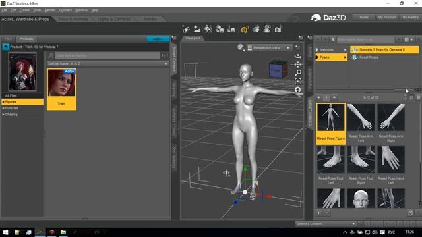Open the Smart Content side tab
Viewport: 422px width, 237px height.
click(174, 59)
